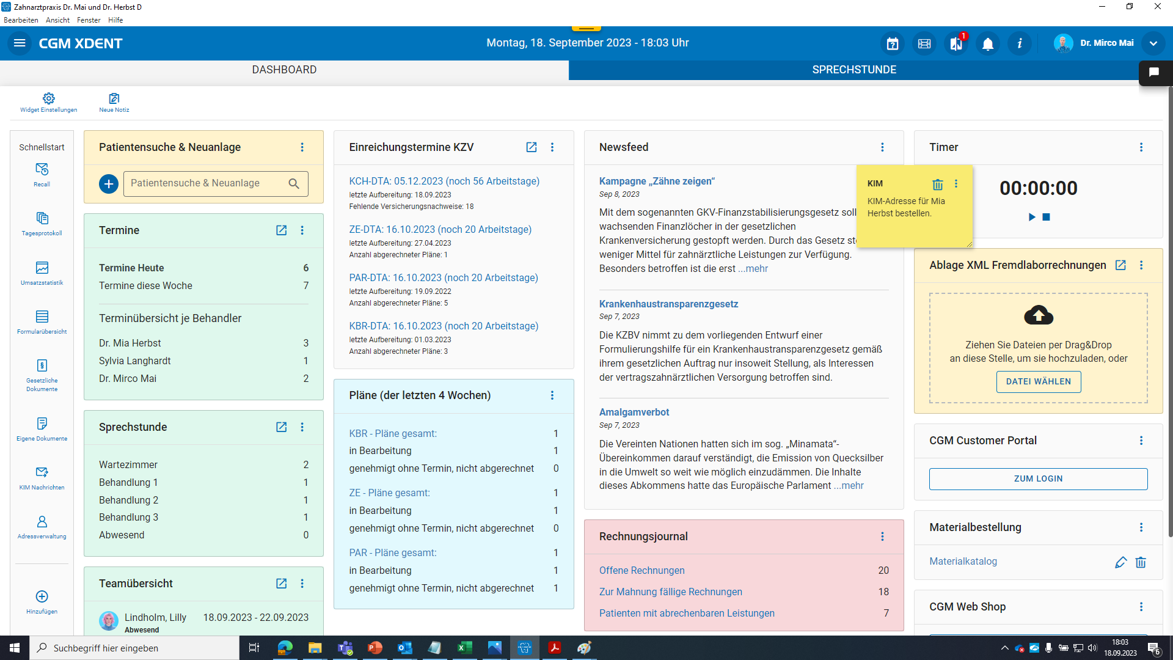Open the Bearbeiten menu

click(21, 20)
